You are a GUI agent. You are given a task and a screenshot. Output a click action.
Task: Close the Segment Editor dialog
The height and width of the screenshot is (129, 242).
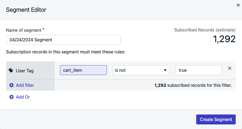pos(238,5)
